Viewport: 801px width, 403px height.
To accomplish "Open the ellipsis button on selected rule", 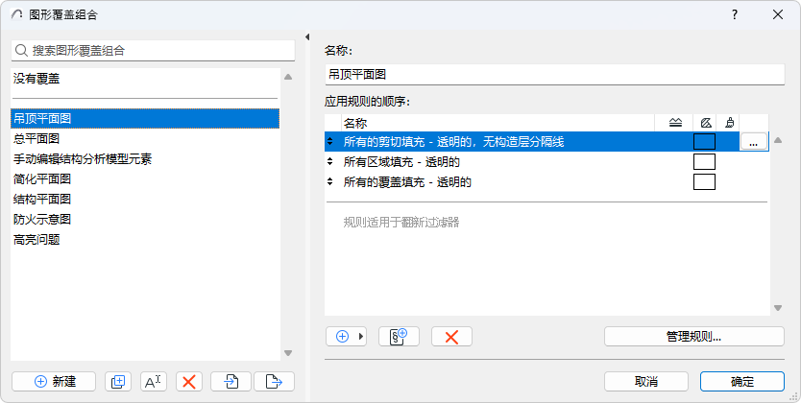I will point(754,142).
